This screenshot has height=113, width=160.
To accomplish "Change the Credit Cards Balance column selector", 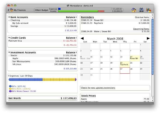I will coord(71,38).
